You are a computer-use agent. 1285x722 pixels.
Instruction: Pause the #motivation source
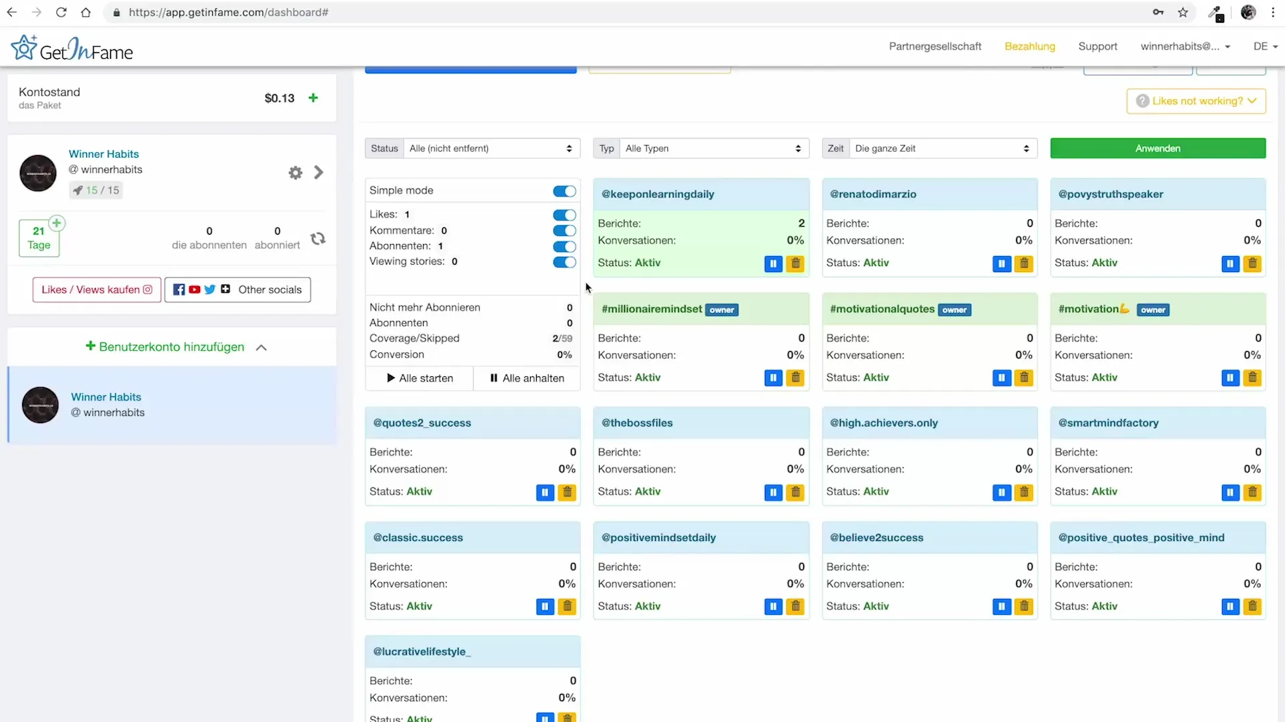tap(1230, 378)
